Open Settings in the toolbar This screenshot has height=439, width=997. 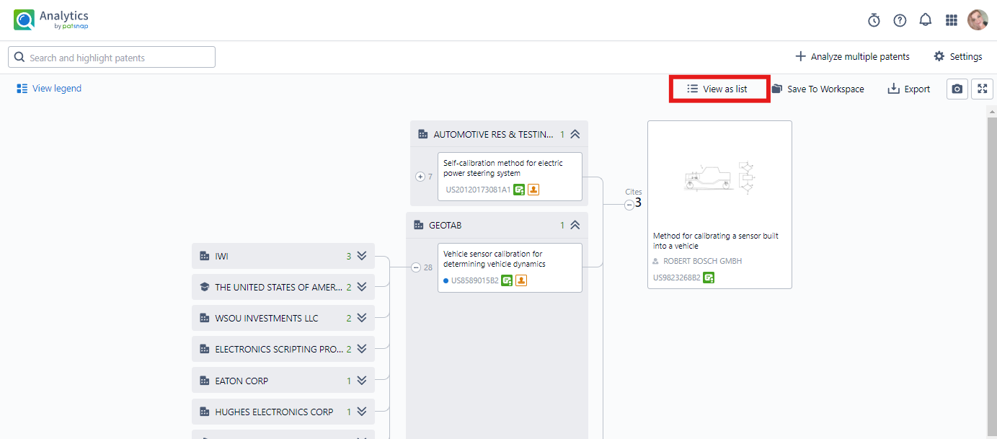point(957,57)
